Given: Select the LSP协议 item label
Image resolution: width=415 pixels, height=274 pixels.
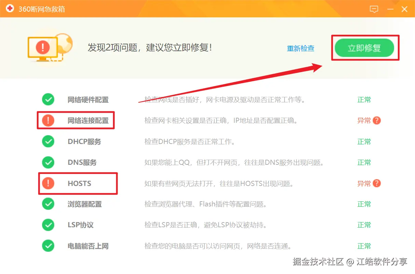Looking at the screenshot, I should [x=80, y=225].
